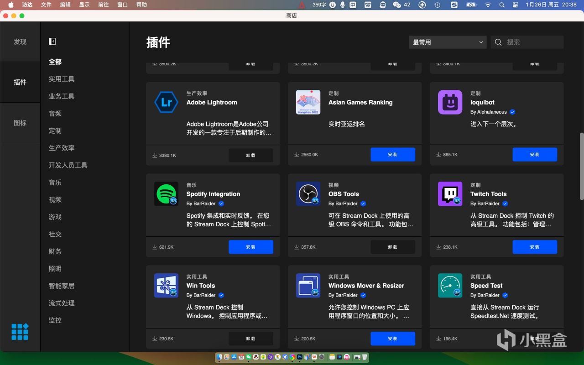This screenshot has height=365, width=584.
Task: Expand the 最常用 sort dropdown
Action: 448,42
